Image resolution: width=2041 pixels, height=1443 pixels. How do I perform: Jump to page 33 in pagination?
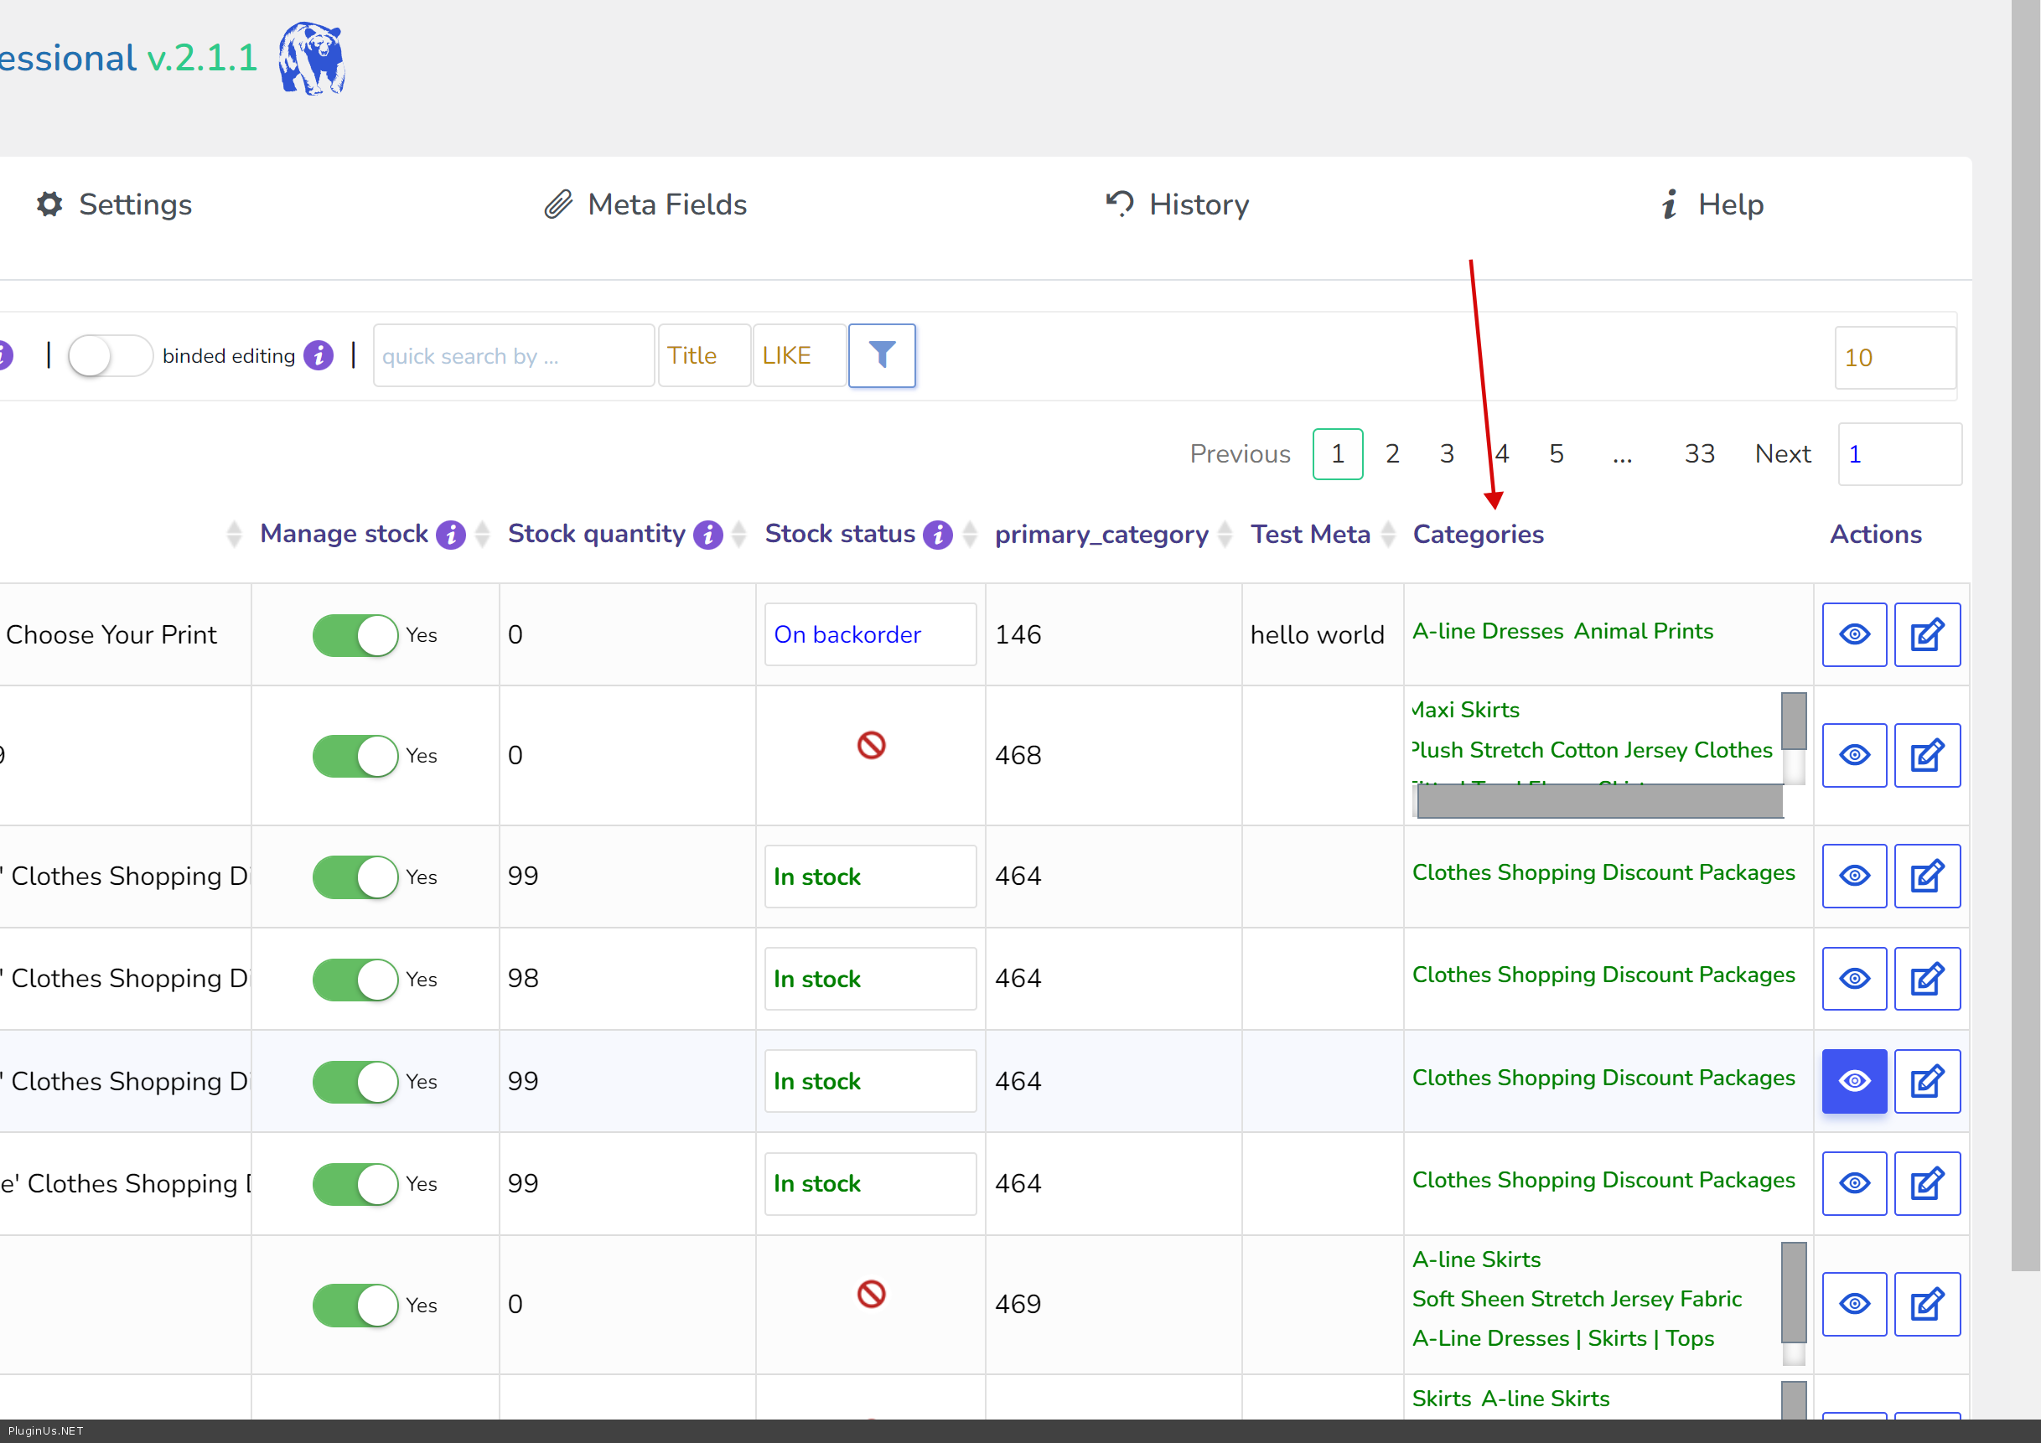pyautogui.click(x=1699, y=454)
